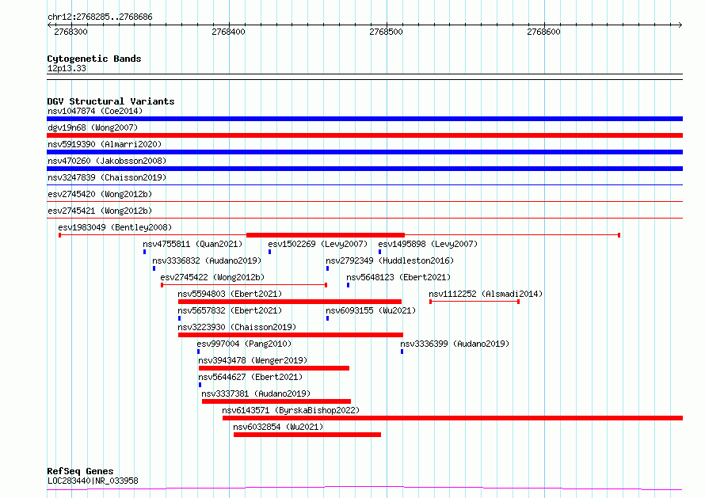Viewport: 705px width, 498px height.
Task: Click the nsv470260 (Jakobsson2008) label
Action: coord(107,161)
